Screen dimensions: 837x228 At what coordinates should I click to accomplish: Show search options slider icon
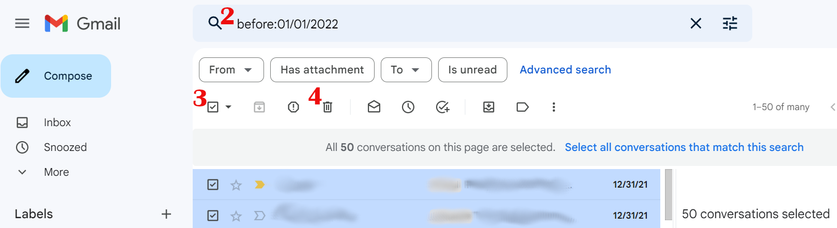730,23
